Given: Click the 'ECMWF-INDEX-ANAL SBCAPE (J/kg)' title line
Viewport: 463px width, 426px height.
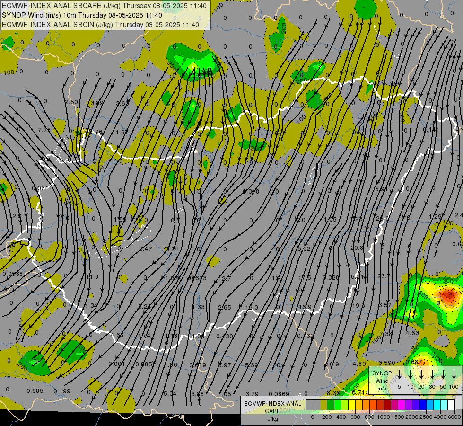Looking at the screenshot, I should (104, 6).
